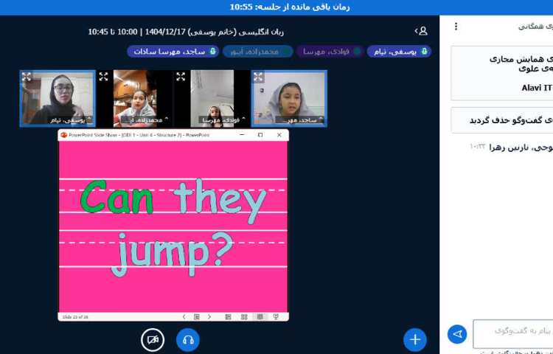
Task: Click the 'گفت‌وگو حذف گردید' chat notice
Action: tap(511, 120)
